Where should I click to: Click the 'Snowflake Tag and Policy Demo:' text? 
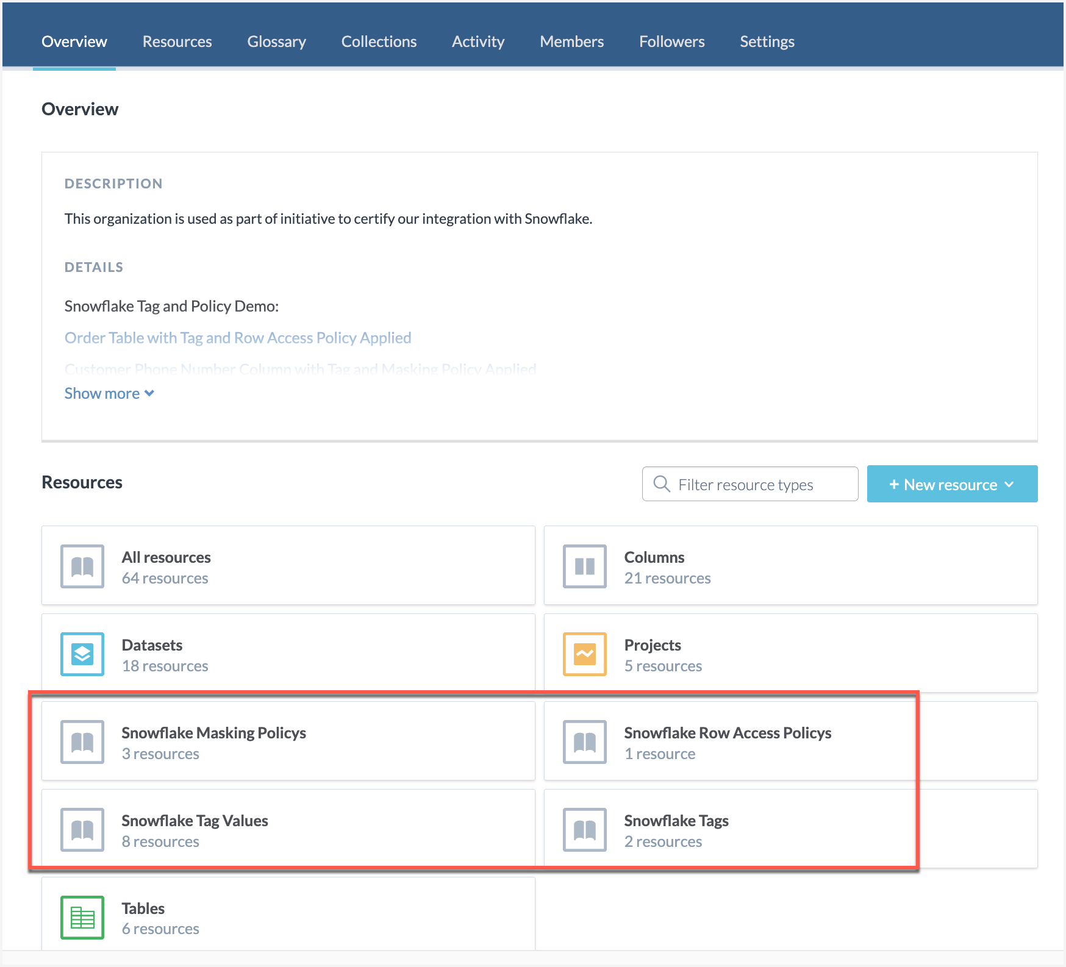[x=172, y=306]
